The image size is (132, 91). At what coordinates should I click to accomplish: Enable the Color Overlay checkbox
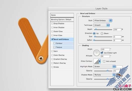tap(52, 55)
